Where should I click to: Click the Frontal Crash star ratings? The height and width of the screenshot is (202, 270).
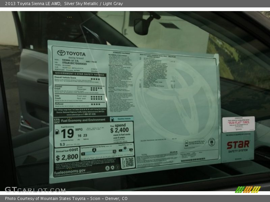(96, 89)
